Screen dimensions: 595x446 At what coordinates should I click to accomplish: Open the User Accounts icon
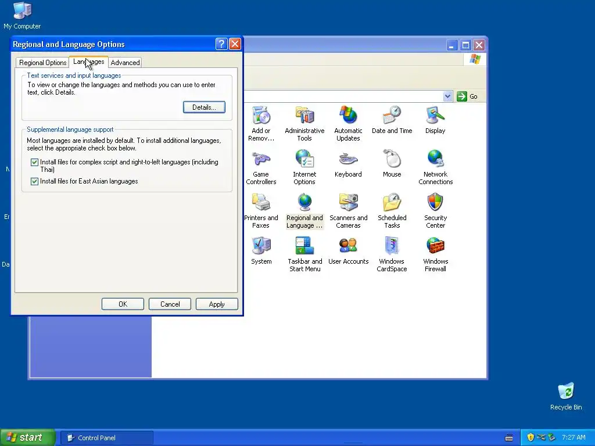pos(348,251)
